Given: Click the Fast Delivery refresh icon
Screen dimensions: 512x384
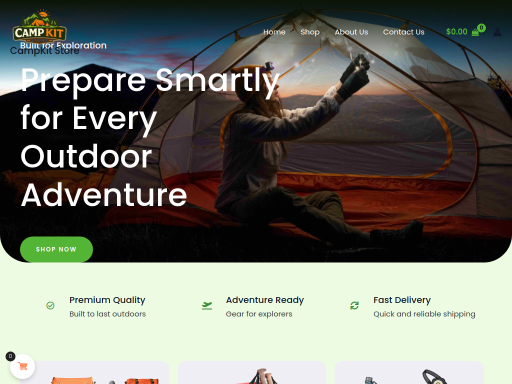Looking at the screenshot, I should click(x=354, y=305).
